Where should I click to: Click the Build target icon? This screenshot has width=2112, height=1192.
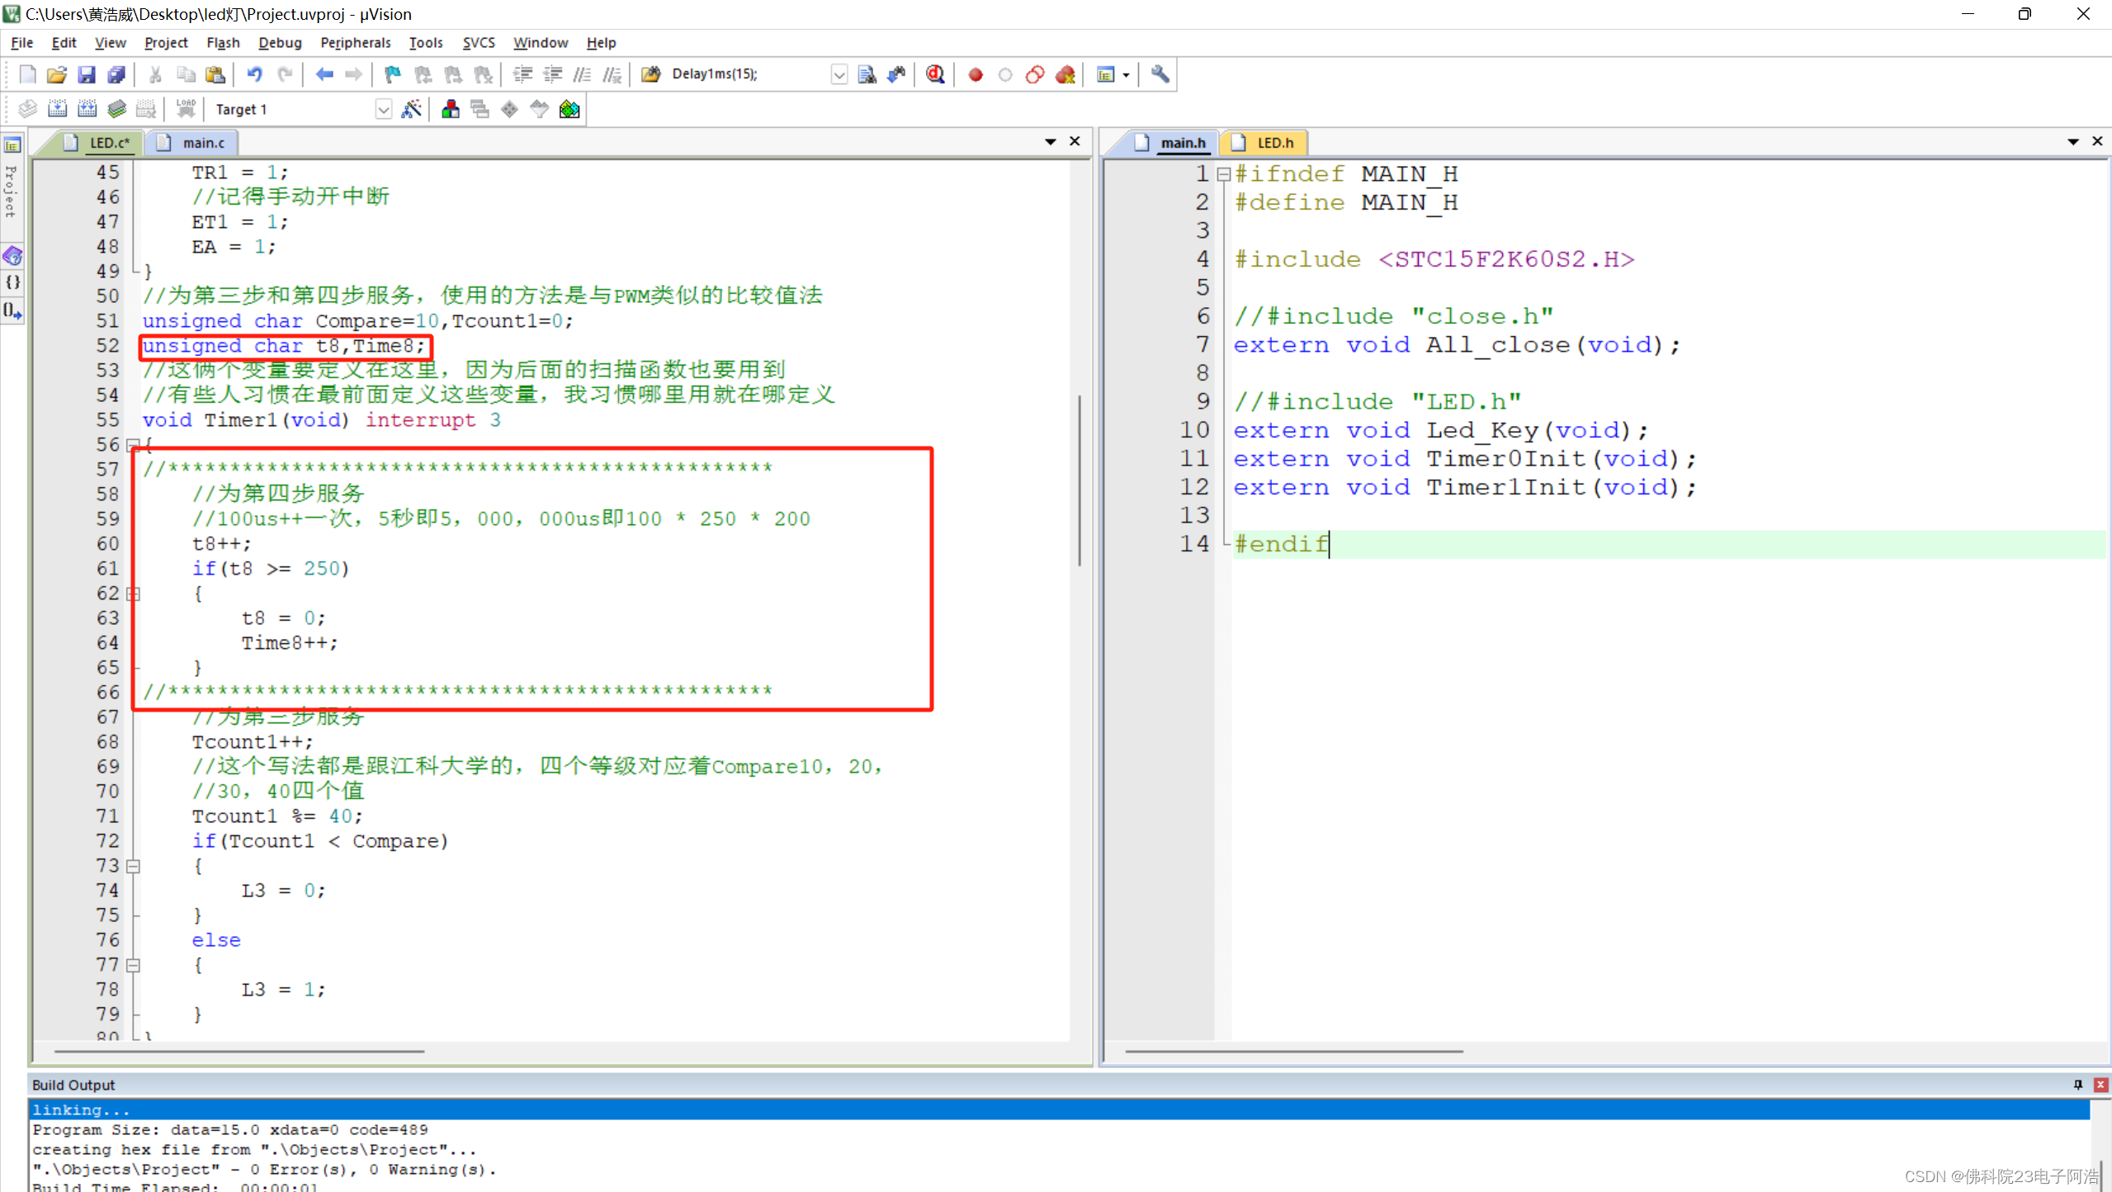(x=57, y=109)
